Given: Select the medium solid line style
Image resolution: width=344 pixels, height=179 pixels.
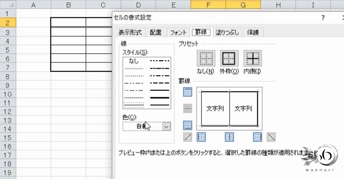Looking at the screenshot, I should pyautogui.click(x=160, y=90).
